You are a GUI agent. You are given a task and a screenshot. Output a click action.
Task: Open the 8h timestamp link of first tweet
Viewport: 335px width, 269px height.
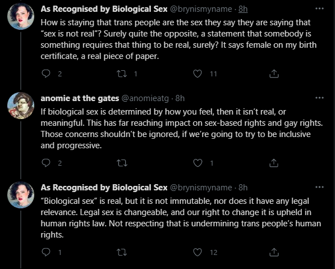243,9
